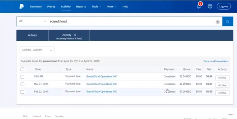Screen dimensions: 237x119
Task: Switch to the plain Activity tab
Action: pyautogui.click(x=32, y=35)
